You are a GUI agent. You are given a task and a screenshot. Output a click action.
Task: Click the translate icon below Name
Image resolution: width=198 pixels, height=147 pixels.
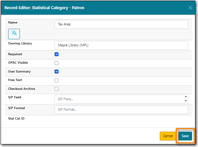pos(14,33)
